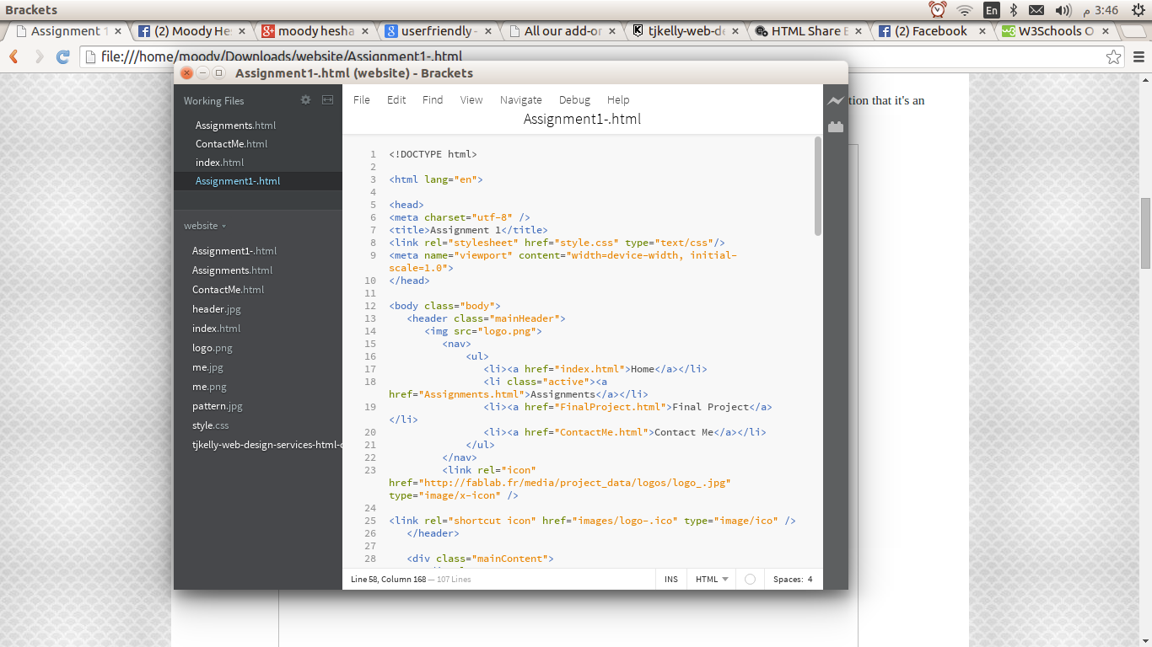Image resolution: width=1152 pixels, height=647 pixels.
Task: Click the browser forward arrow
Action: click(39, 56)
